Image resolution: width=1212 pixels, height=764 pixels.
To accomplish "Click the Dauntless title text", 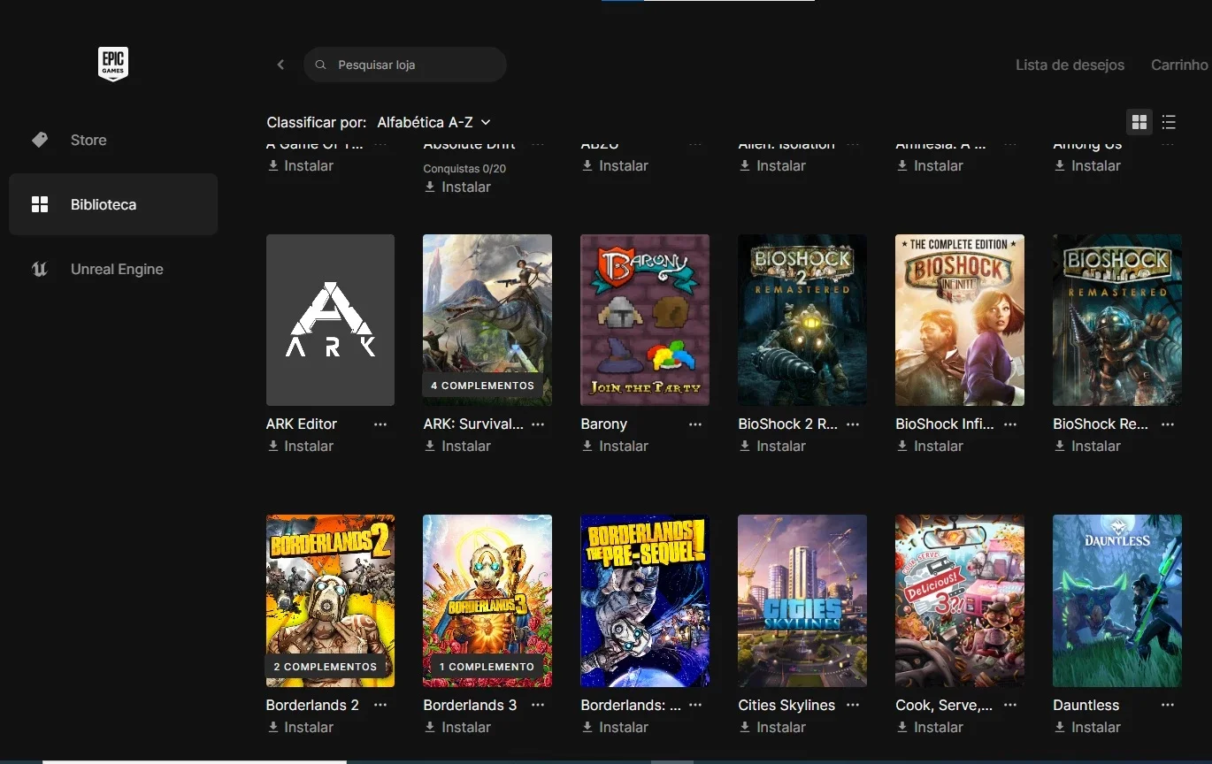I will pos(1086,705).
